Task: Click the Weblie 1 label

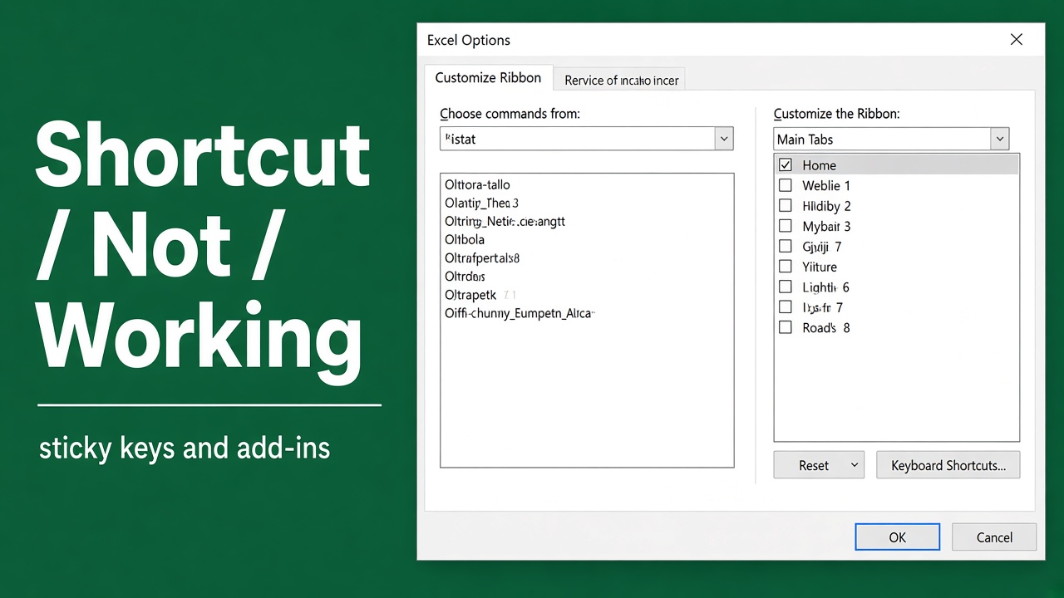Action: tap(826, 185)
